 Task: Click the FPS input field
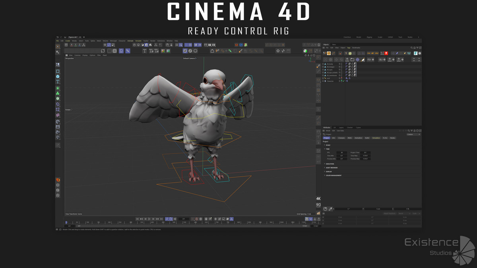(x=341, y=152)
